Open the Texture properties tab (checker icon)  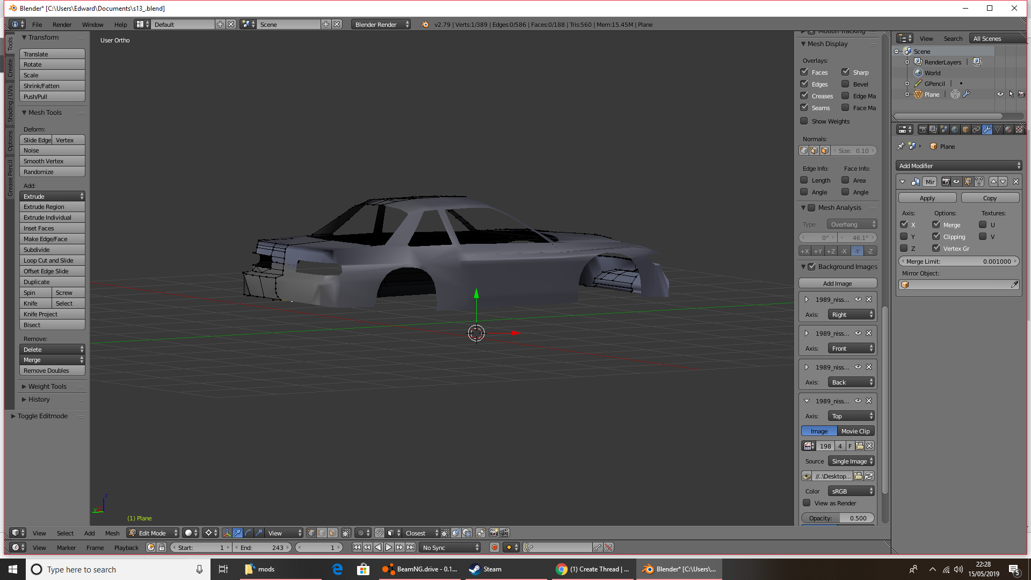1019,129
